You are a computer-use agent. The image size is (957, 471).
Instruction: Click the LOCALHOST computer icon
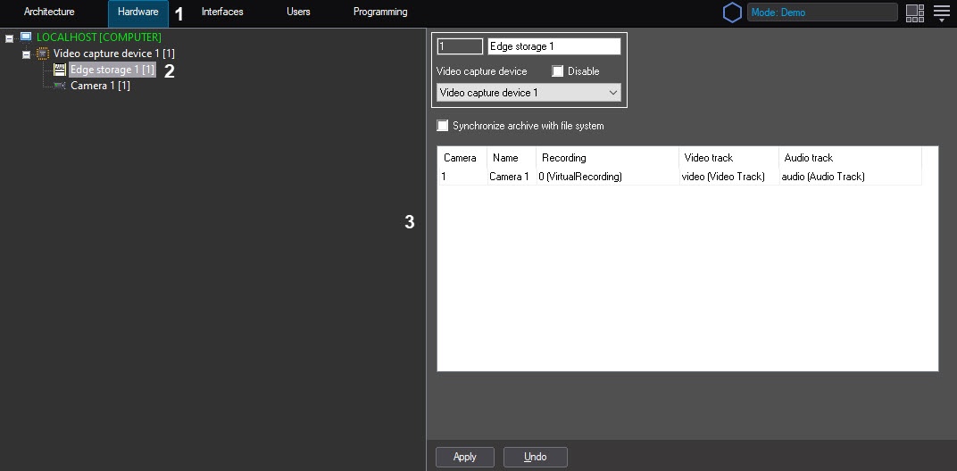click(26, 37)
